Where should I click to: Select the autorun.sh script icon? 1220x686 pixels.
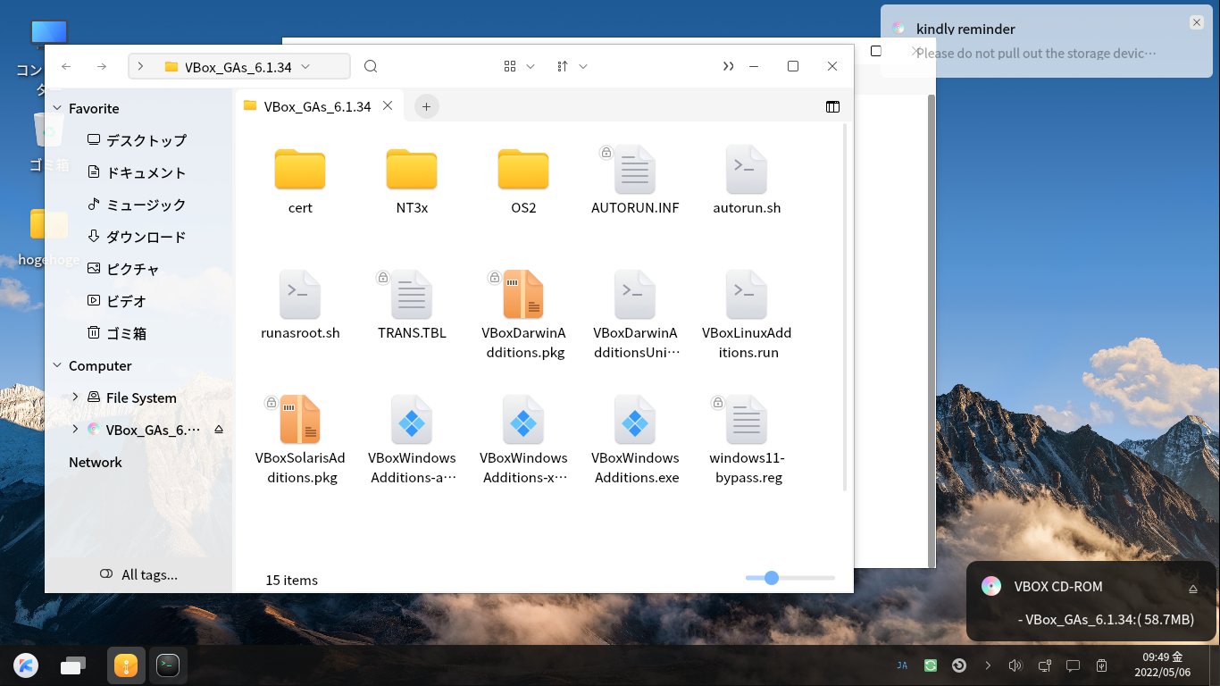coord(747,170)
